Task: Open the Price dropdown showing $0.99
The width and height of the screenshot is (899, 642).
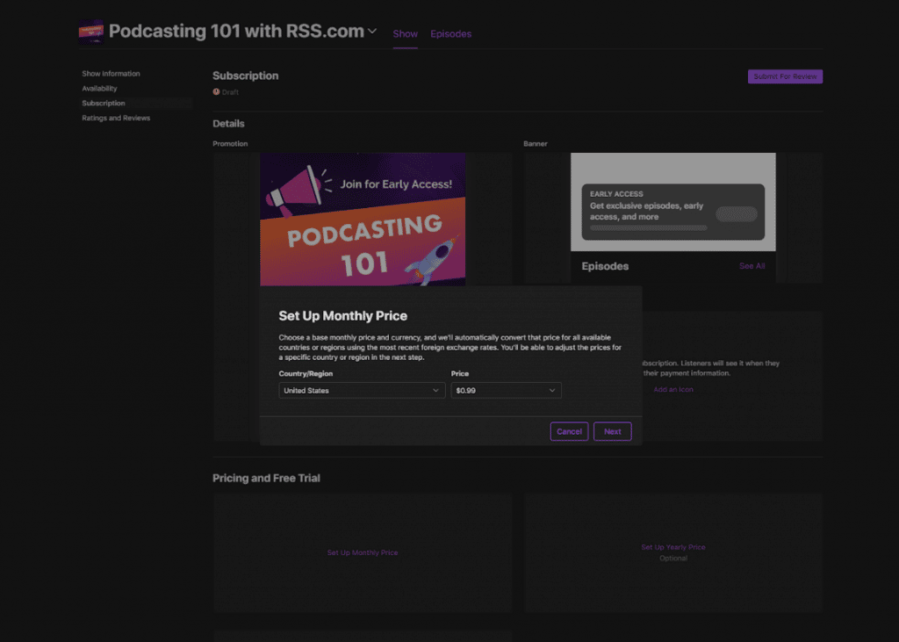Action: coord(506,390)
